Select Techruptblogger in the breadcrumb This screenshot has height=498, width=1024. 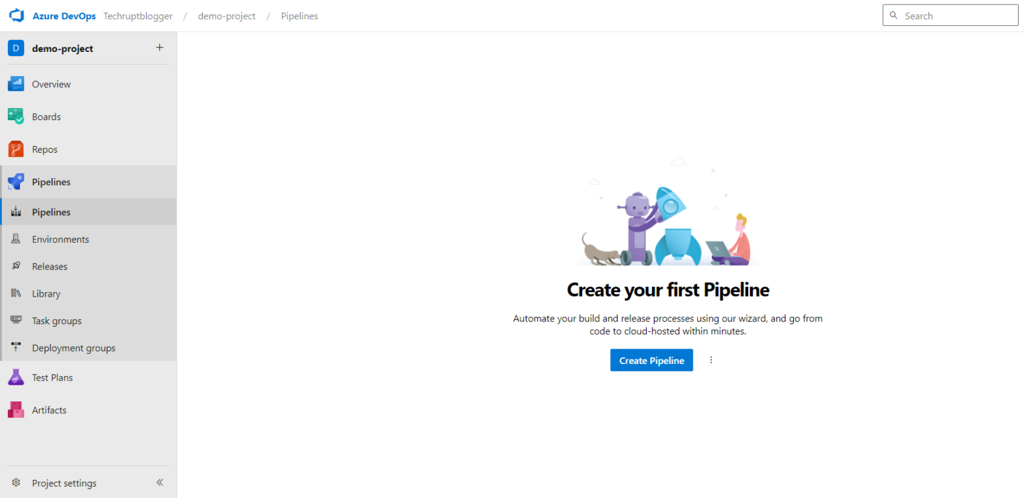pos(138,15)
